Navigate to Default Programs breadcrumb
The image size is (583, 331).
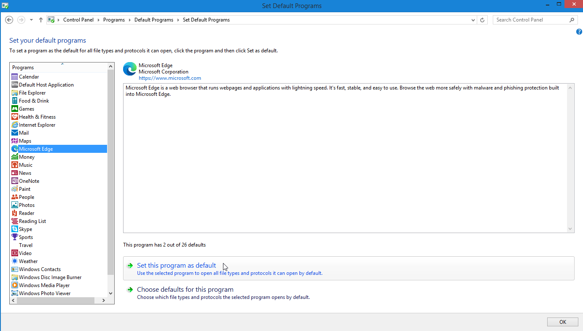154,20
